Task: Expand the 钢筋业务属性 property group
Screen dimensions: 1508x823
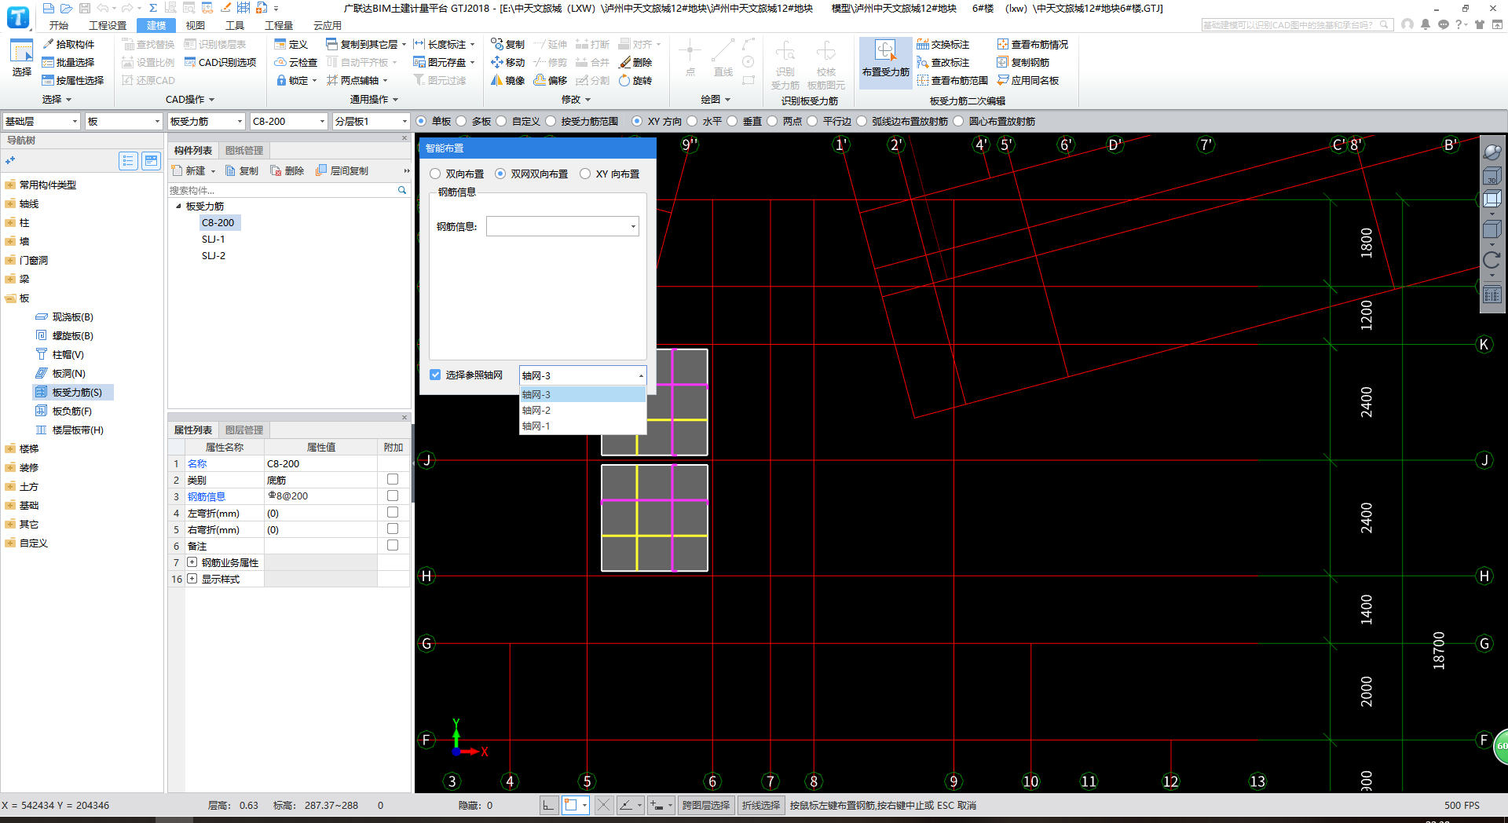Action: point(192,562)
